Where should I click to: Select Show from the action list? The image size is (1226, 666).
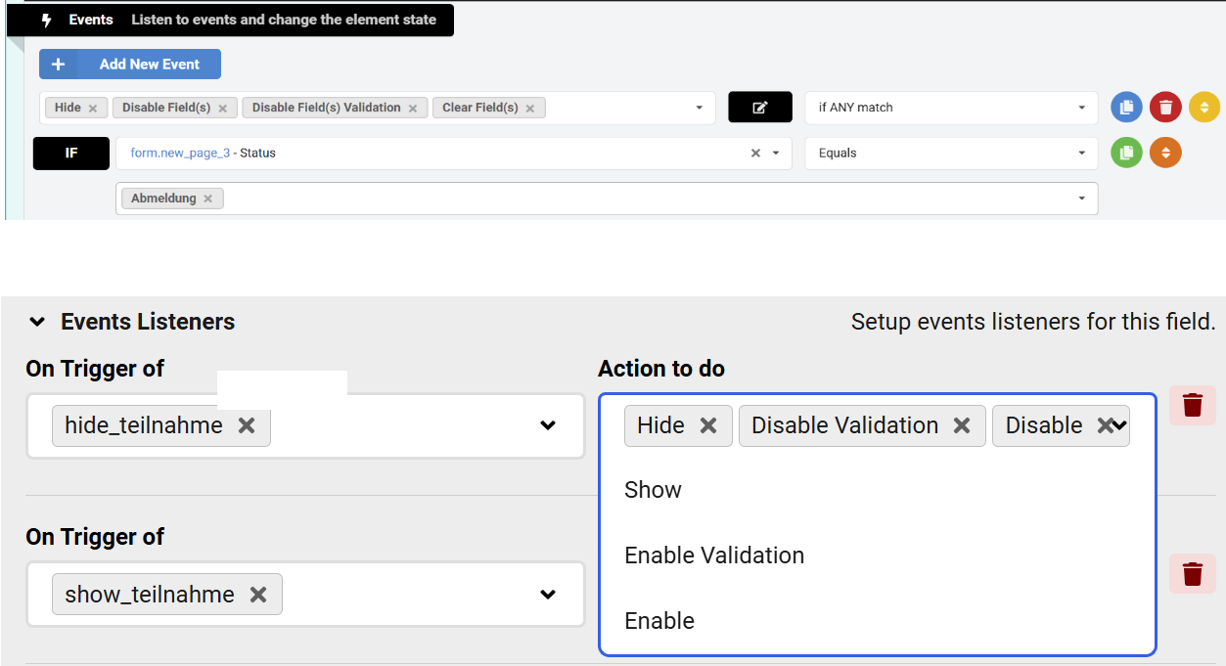tap(653, 490)
